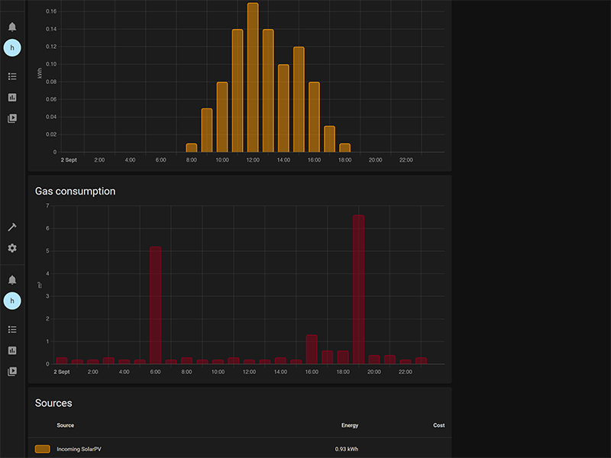Click the 7 y-axis label of gas chart
The image size is (611, 458).
coord(47,205)
